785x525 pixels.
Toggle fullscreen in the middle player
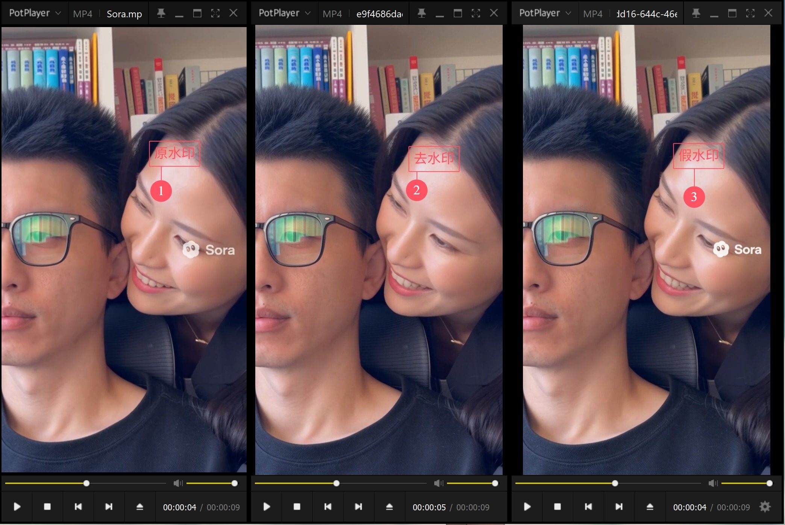pyautogui.click(x=476, y=14)
